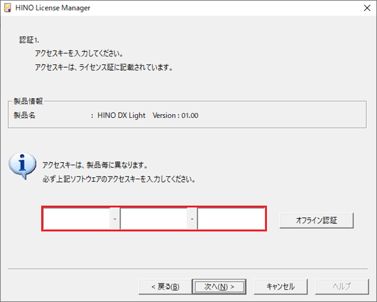Click the HINO License Manager title icon
The height and width of the screenshot is (302, 377).
7,8
